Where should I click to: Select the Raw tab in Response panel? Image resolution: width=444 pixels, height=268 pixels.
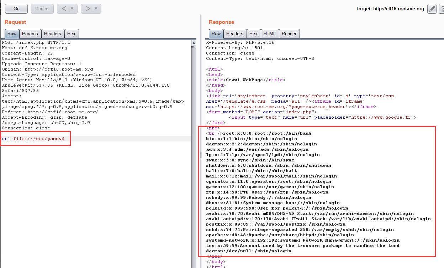(216, 33)
